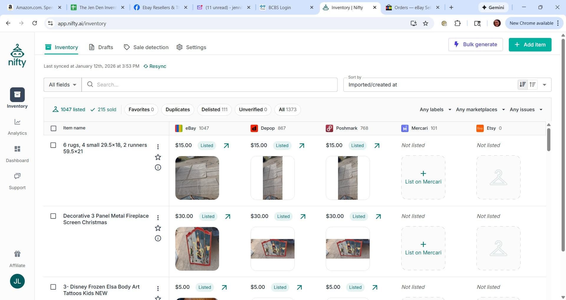Favorite the 6 rugs item with star

158,157
